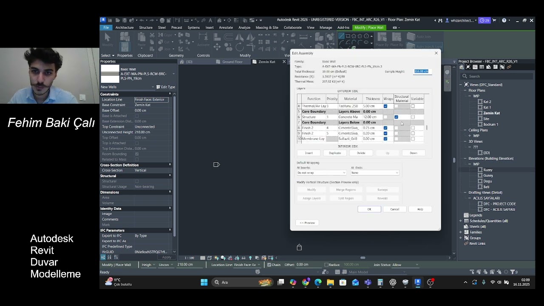
Task: Open the File menu
Action: click(106, 28)
